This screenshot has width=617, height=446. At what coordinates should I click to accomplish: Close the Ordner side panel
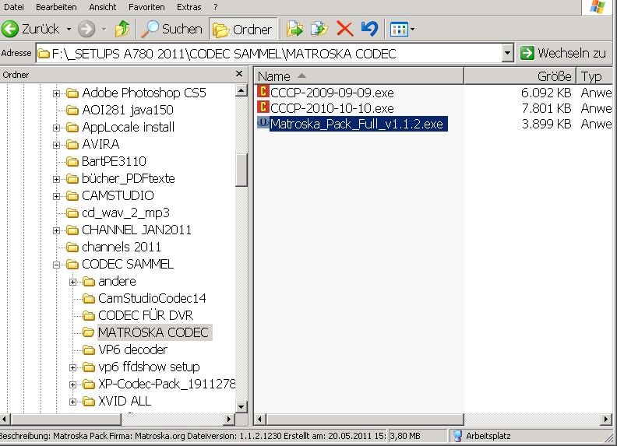pos(240,74)
